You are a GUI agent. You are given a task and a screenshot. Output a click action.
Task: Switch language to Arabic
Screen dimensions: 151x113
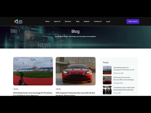click(x=108, y=21)
